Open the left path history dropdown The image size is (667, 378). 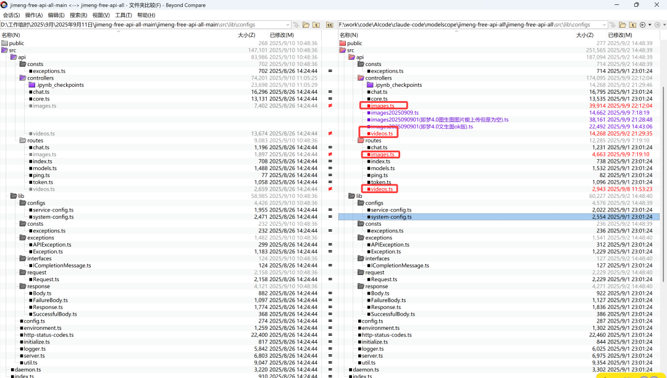click(288, 25)
